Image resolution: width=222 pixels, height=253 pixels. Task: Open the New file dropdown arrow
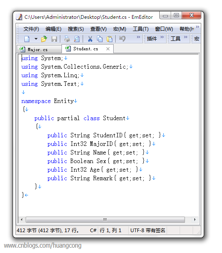pyautogui.click(x=36, y=39)
